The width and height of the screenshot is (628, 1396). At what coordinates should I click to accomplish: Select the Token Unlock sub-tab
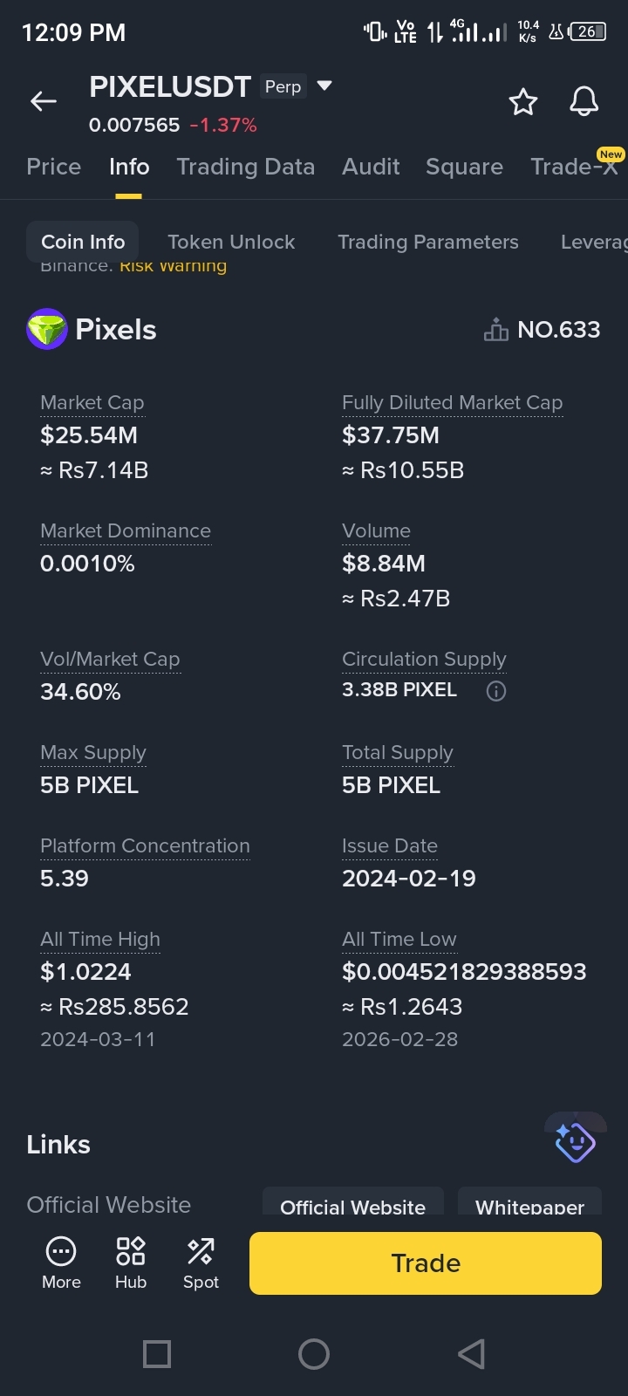click(x=231, y=242)
